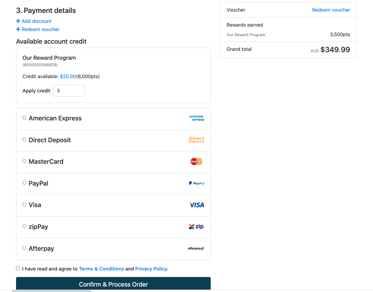Click Redeem voucher in the order summary

331,10
